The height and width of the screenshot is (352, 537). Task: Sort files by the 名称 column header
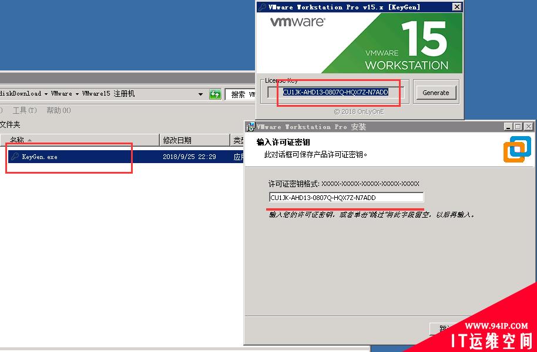(79, 140)
